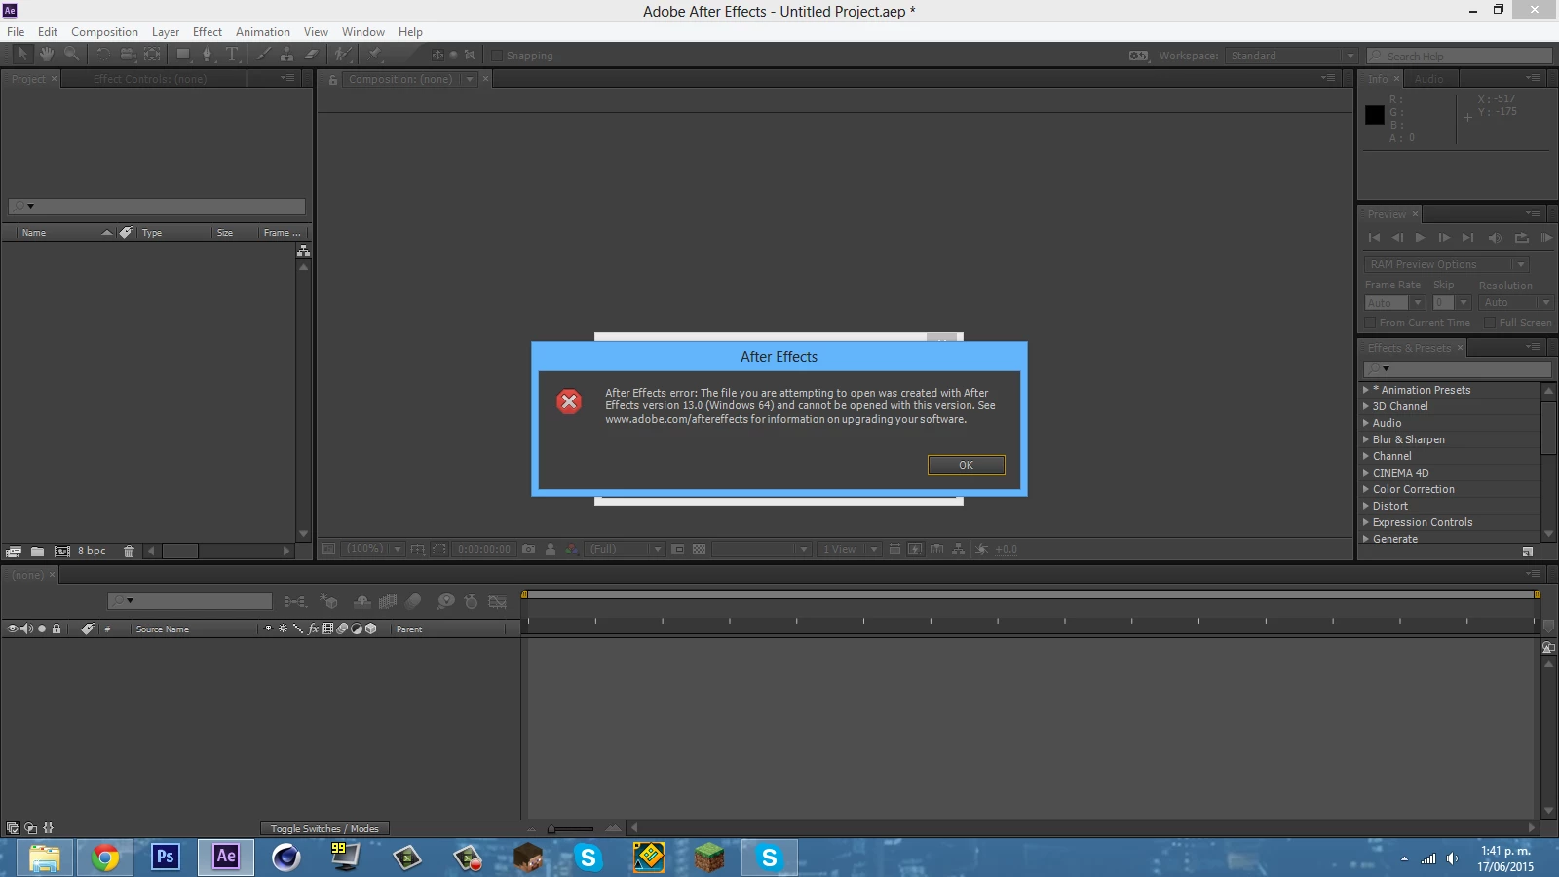Expand the 3D Channel effects category
Image resolution: width=1559 pixels, height=877 pixels.
[x=1366, y=406]
